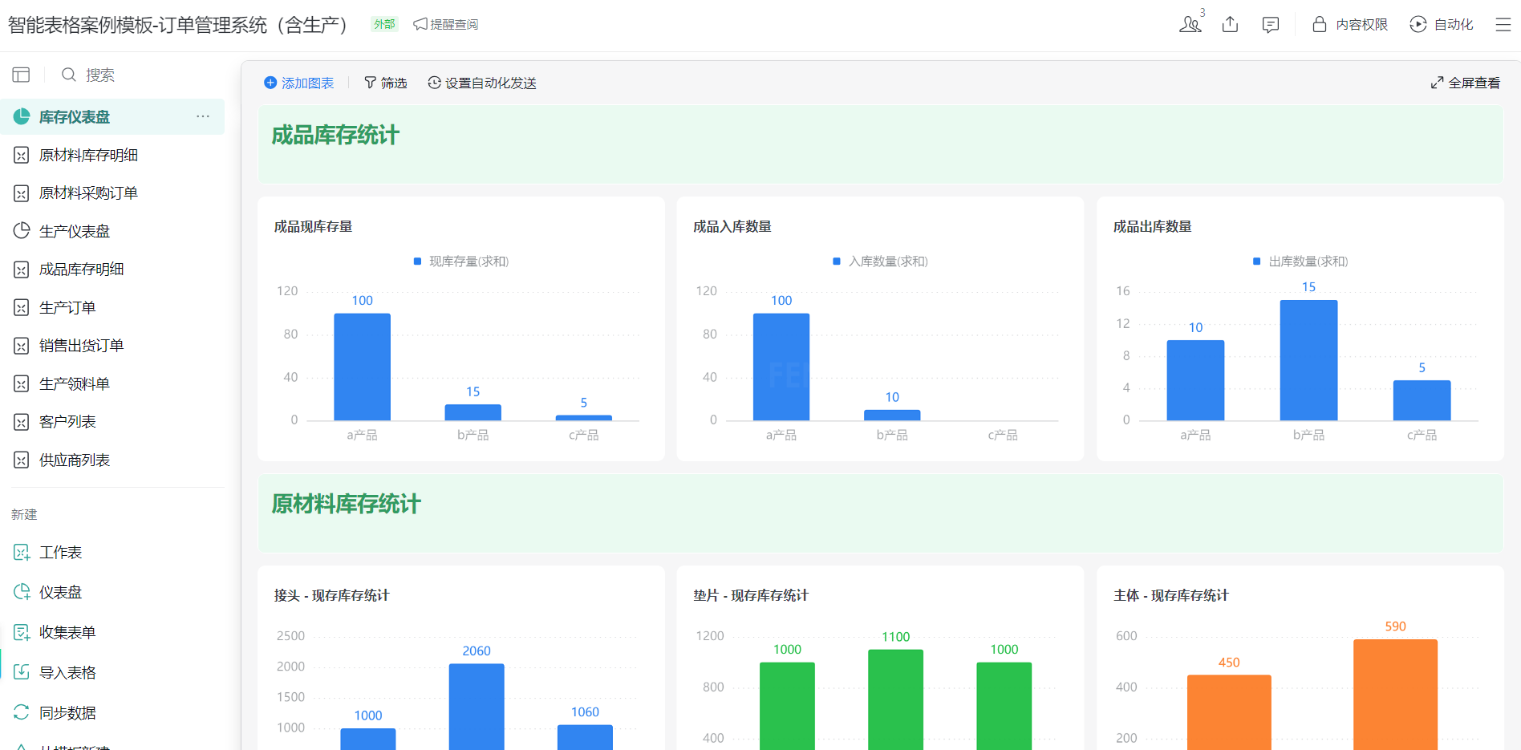This screenshot has height=750, width=1521.
Task: Open 原材料采购订单 sheet
Action: point(112,193)
